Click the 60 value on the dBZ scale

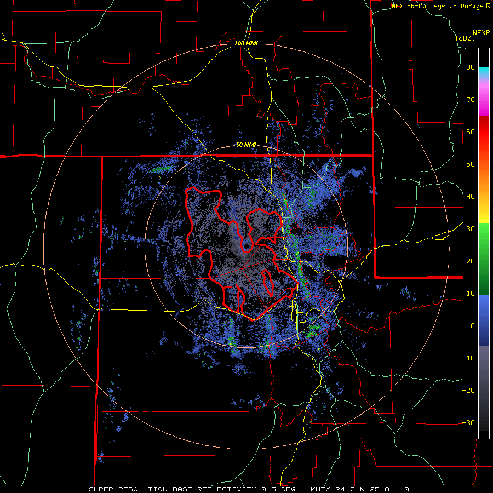[471, 131]
